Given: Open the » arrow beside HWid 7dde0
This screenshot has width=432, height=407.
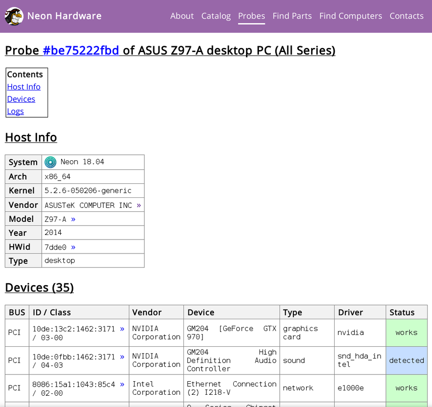Looking at the screenshot, I should [x=73, y=247].
